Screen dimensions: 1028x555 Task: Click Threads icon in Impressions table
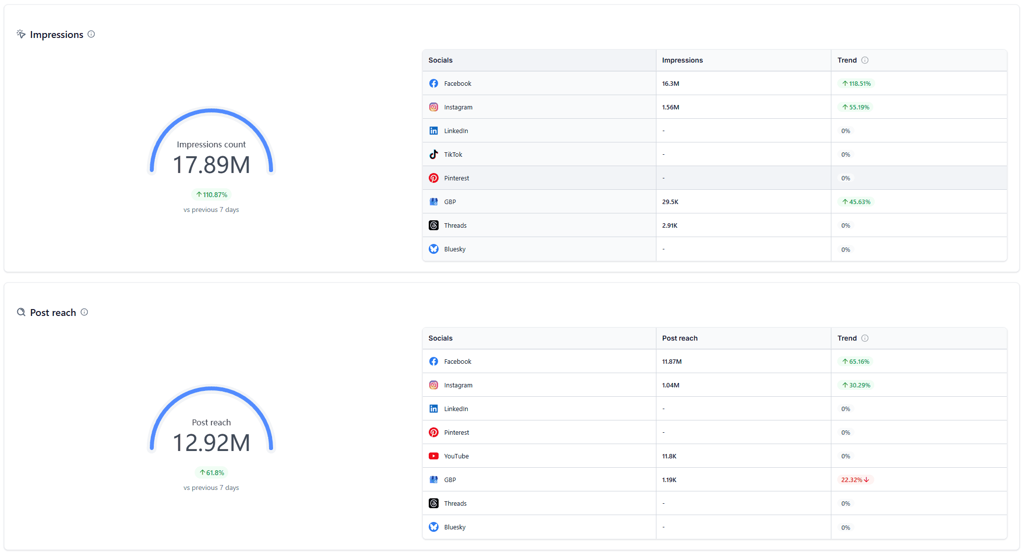[434, 225]
